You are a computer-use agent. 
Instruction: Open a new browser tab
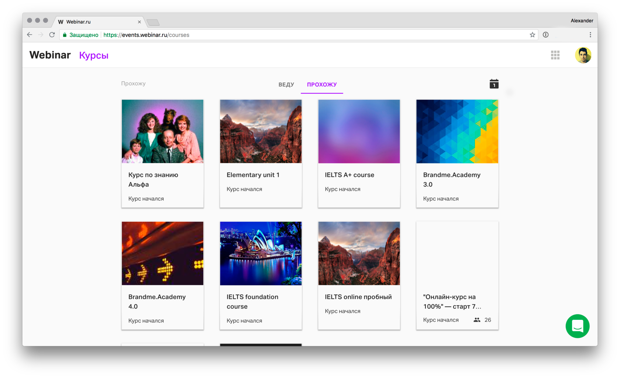tap(153, 22)
